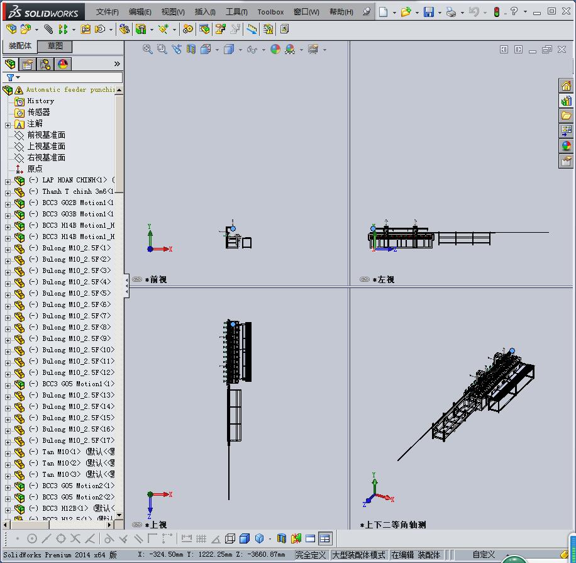Click the paperclip Mate tool

[x=48, y=29]
